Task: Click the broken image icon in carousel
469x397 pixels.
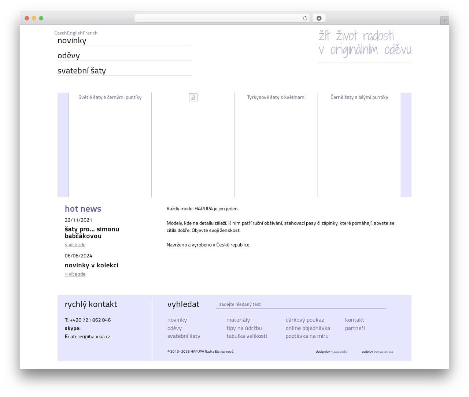Action: (x=193, y=97)
